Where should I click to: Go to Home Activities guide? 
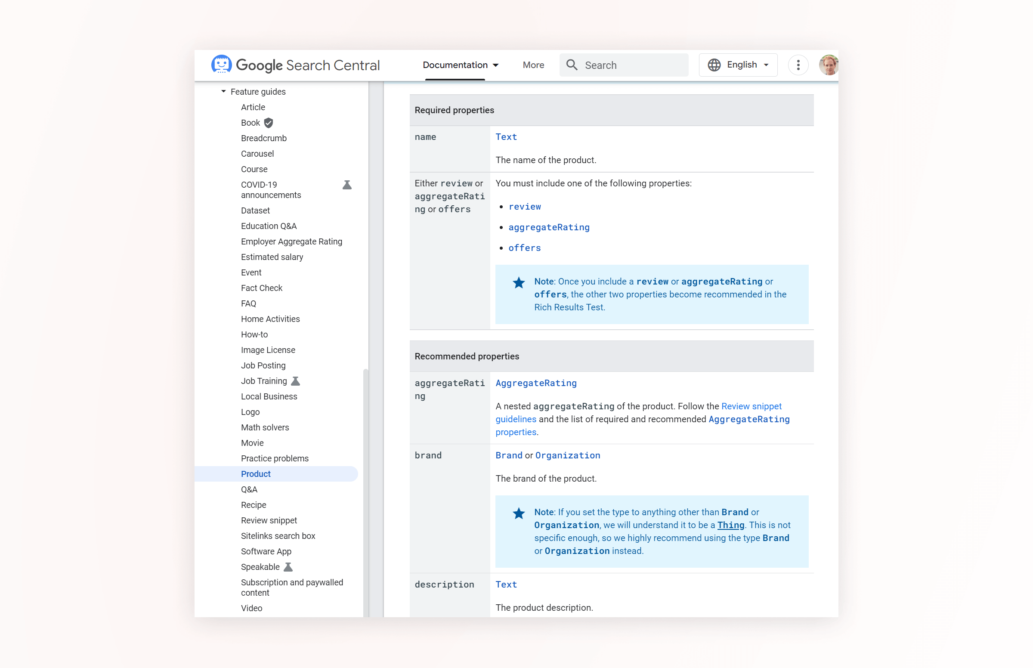click(270, 319)
